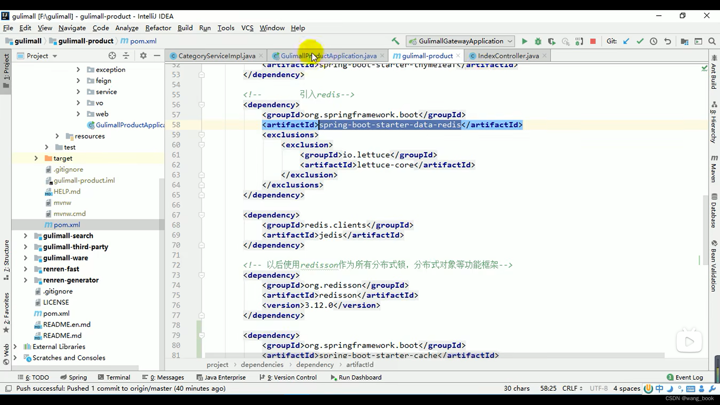Click the gulimall-product breadcrumb in navigation bar
720x405 pixels.
click(81, 41)
